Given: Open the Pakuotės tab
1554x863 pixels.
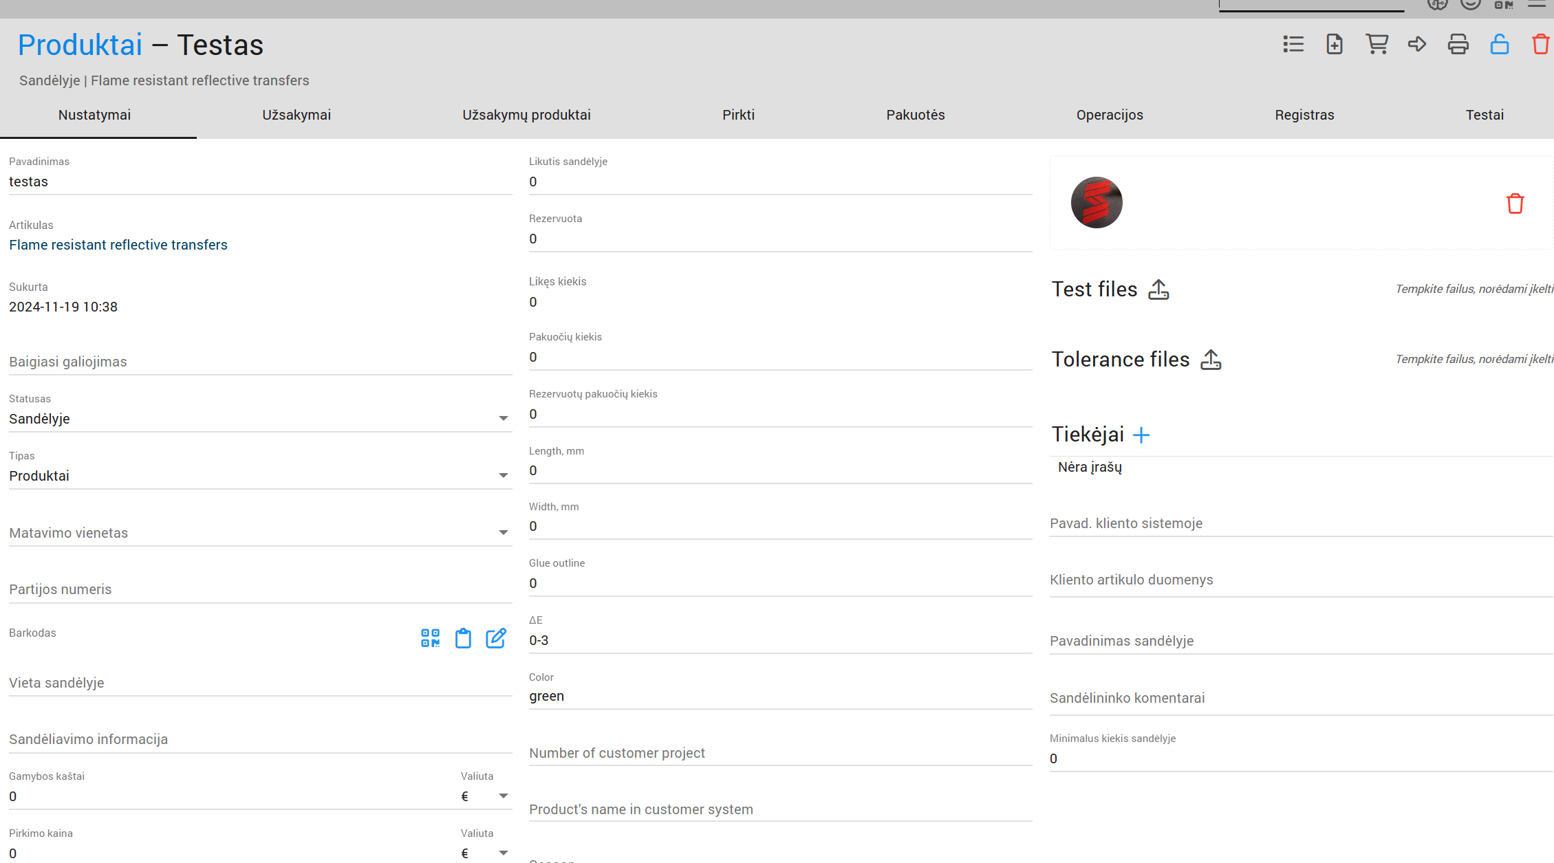Looking at the screenshot, I should click(x=916, y=115).
